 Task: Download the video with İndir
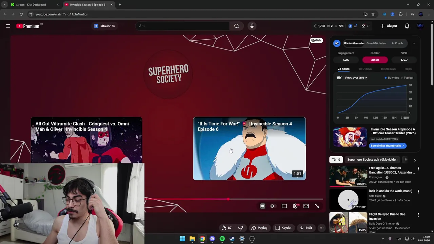(306, 228)
